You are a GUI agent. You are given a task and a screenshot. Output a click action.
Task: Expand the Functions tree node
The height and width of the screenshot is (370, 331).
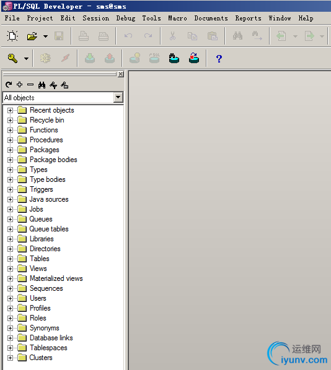10,131
